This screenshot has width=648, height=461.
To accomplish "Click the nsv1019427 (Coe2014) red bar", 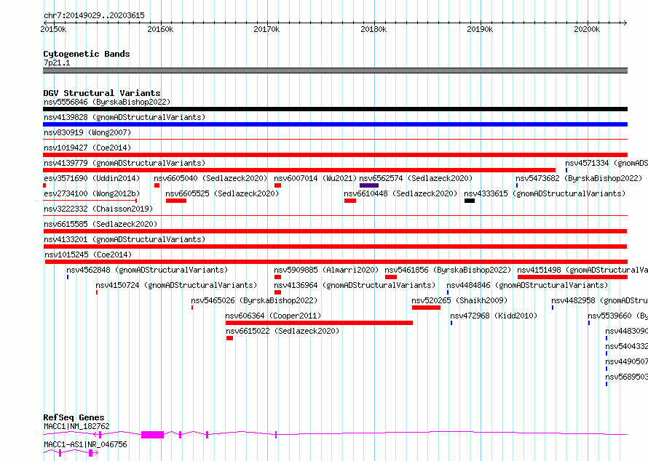I will [335, 155].
